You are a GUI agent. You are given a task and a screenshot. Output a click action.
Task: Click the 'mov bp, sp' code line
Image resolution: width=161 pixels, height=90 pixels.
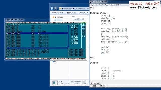pyautogui.click(x=108, y=18)
